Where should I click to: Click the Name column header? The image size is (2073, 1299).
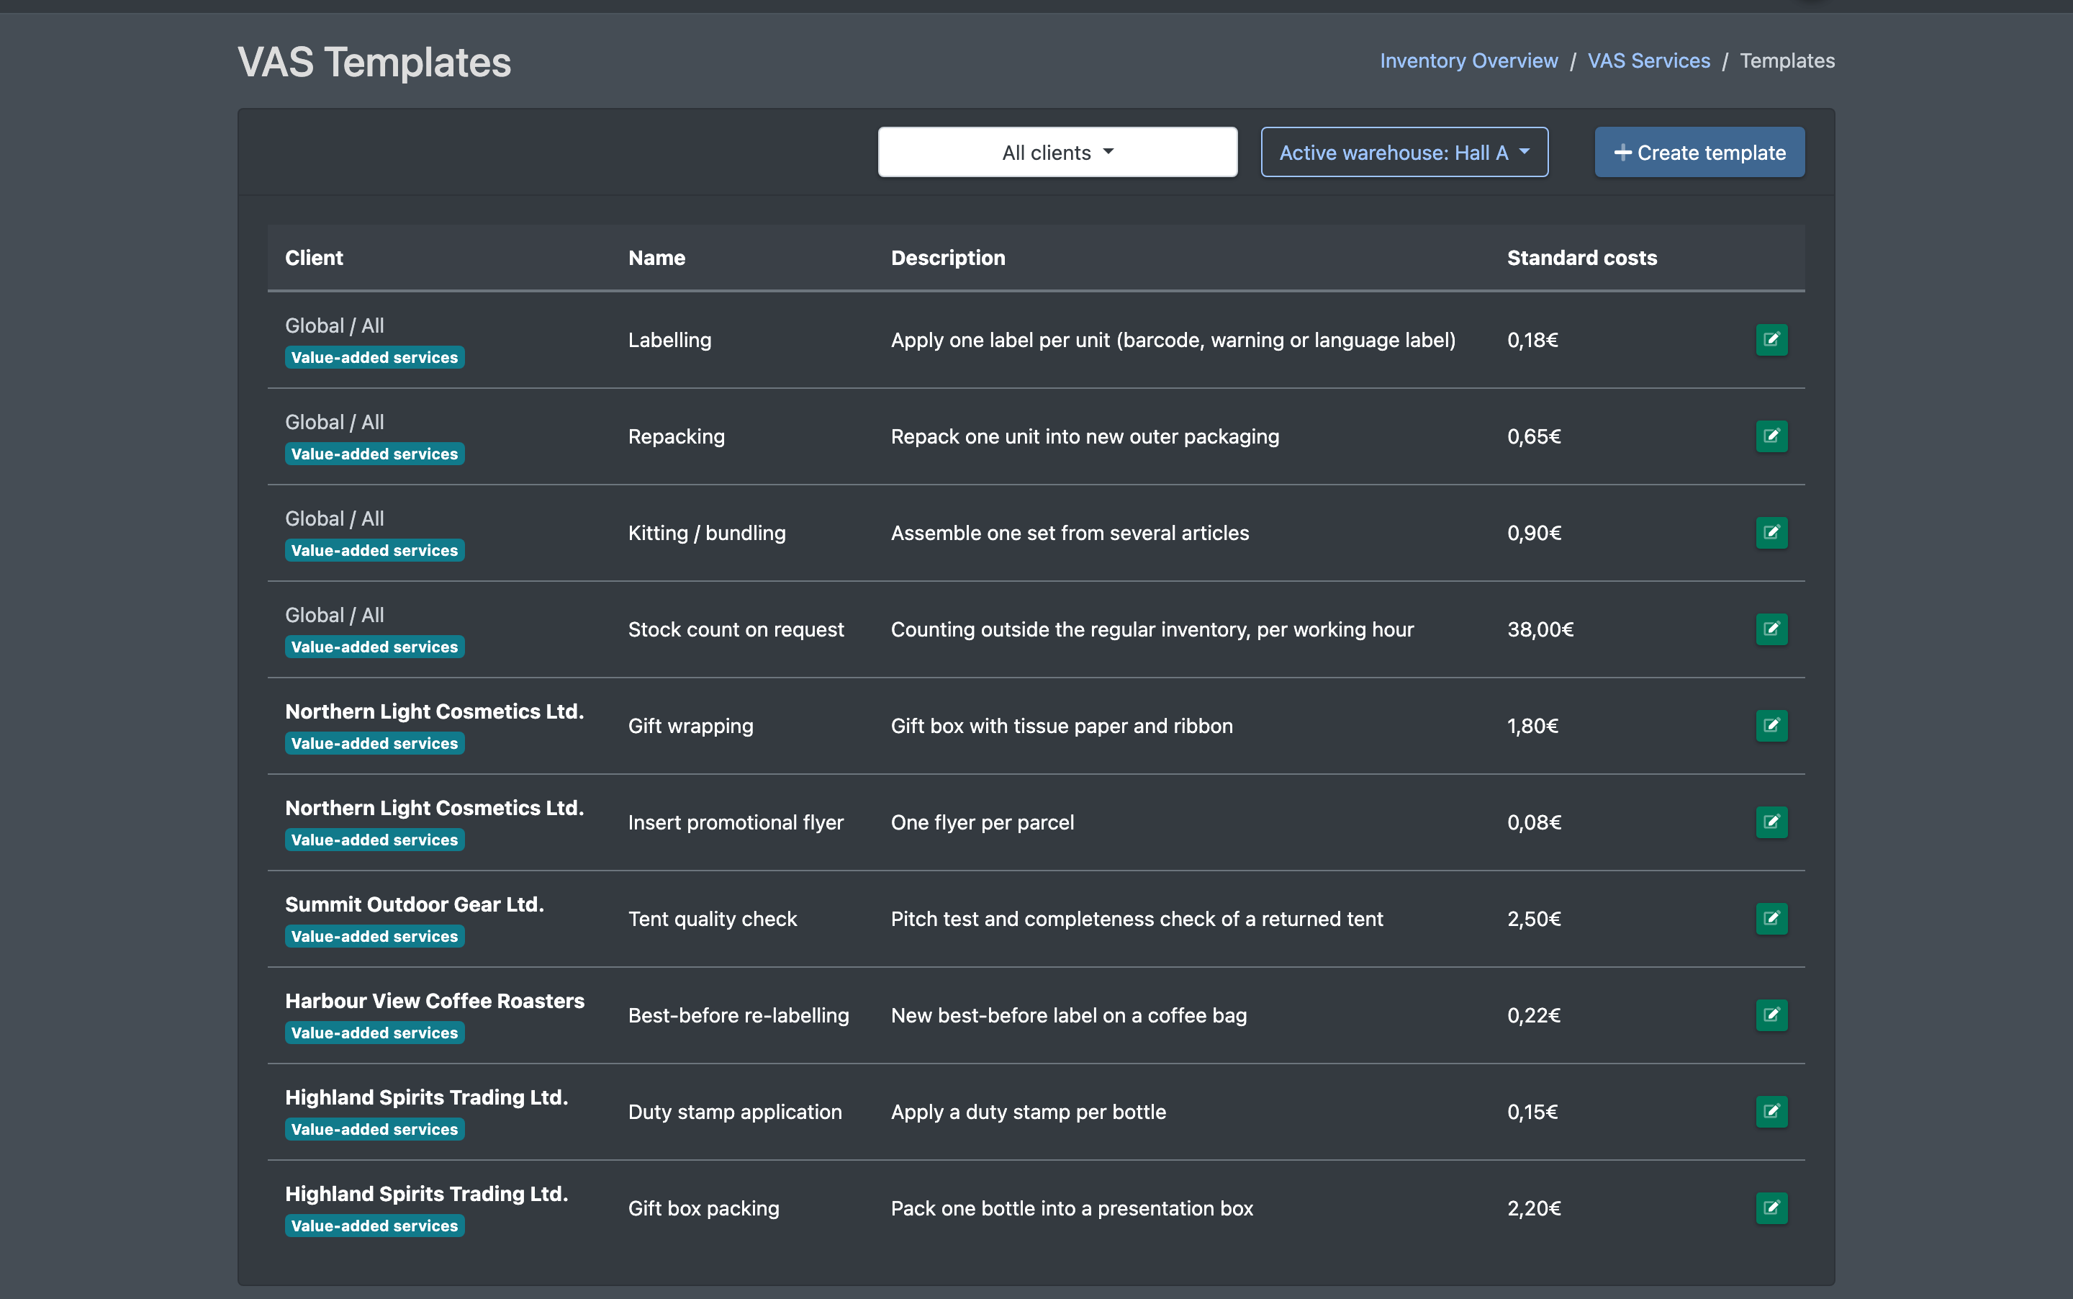coord(656,258)
